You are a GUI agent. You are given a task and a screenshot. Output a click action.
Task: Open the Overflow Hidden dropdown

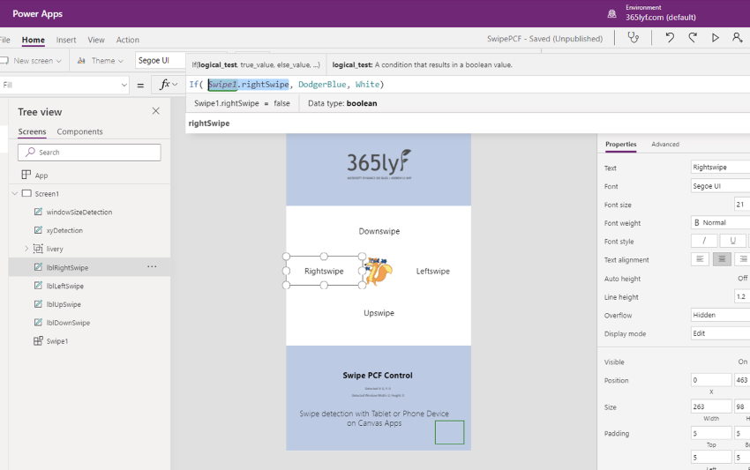pyautogui.click(x=720, y=315)
